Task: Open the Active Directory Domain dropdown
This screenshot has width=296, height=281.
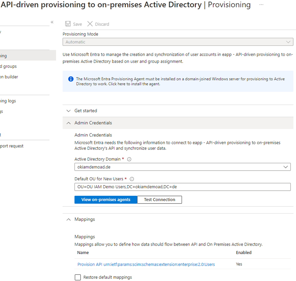Action: click(182, 167)
